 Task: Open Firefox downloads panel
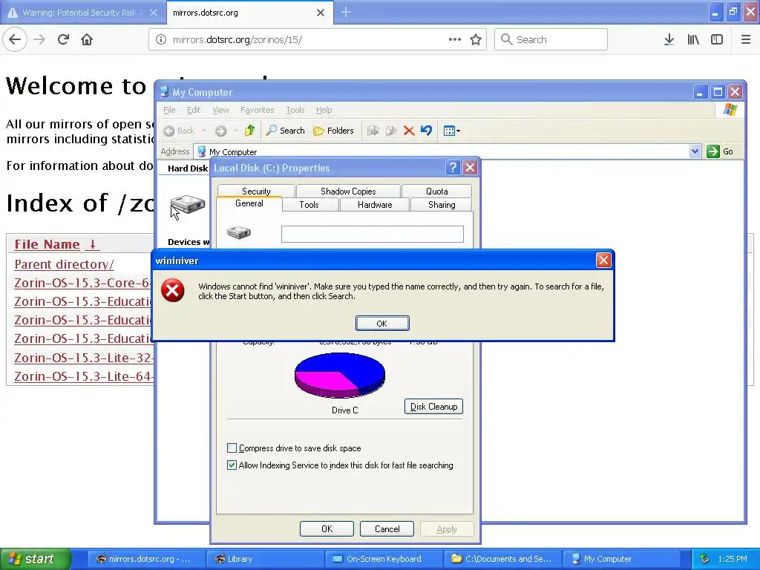(669, 39)
